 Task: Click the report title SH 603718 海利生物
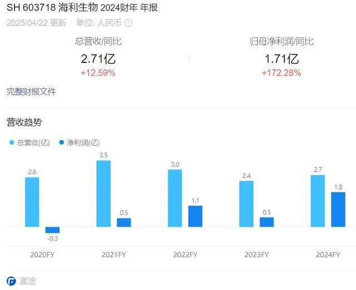[52, 7]
